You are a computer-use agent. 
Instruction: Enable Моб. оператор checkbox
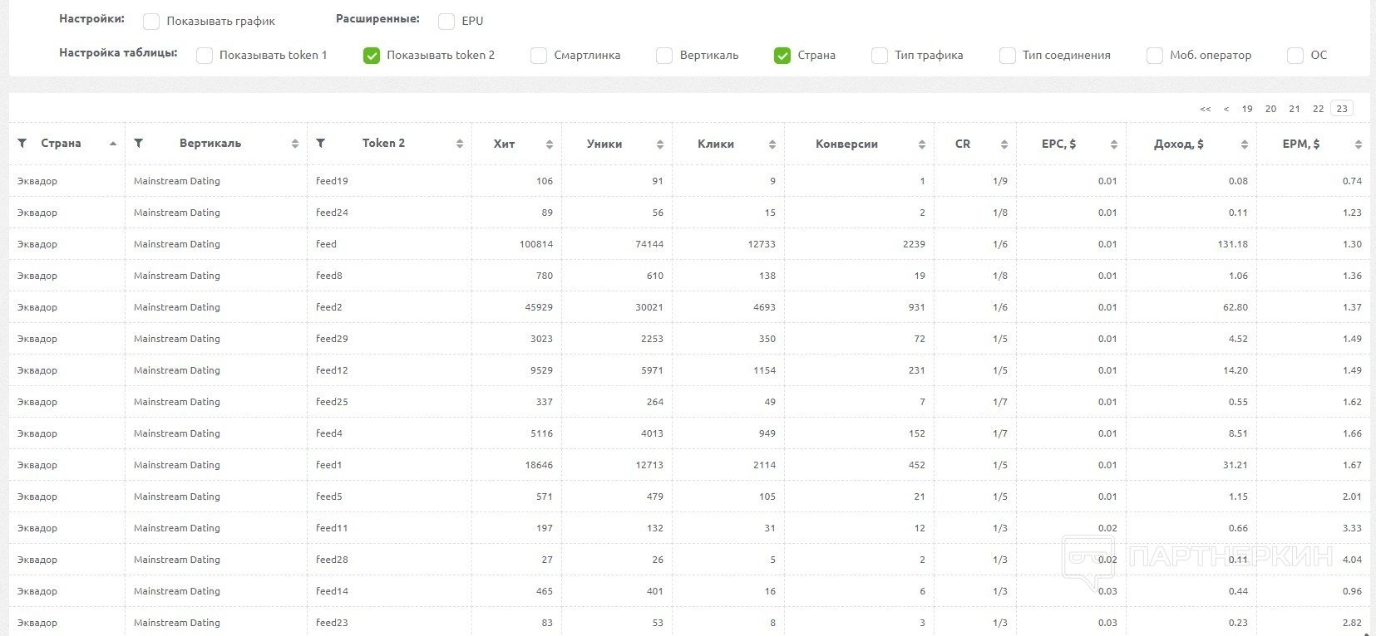pyautogui.click(x=1155, y=56)
